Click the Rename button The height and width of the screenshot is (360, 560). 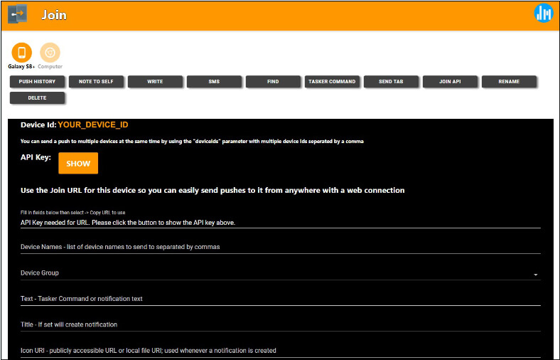[x=509, y=82]
